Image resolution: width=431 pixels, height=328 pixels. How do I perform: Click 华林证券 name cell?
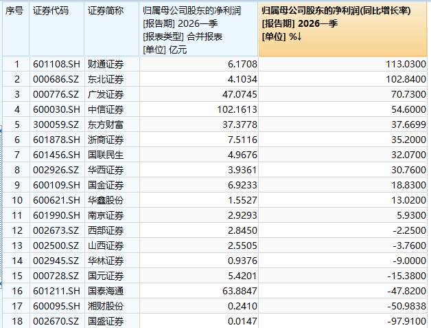point(112,261)
